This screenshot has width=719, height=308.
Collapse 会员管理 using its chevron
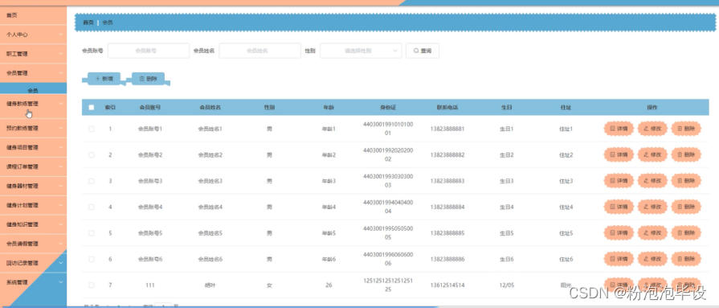[60, 73]
